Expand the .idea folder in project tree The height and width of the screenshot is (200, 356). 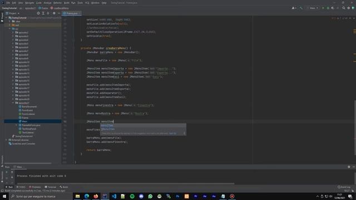coord(9,21)
